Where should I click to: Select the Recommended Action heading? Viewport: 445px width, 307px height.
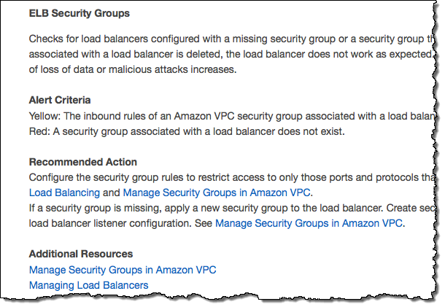83,162
